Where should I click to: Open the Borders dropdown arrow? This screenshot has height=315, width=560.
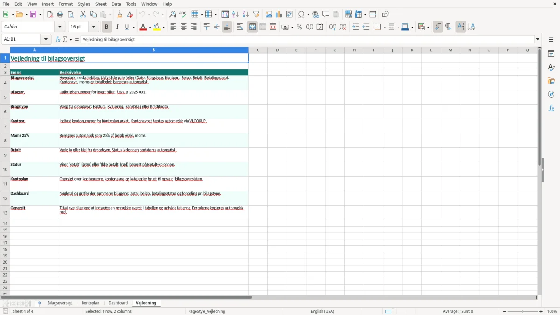(384, 27)
